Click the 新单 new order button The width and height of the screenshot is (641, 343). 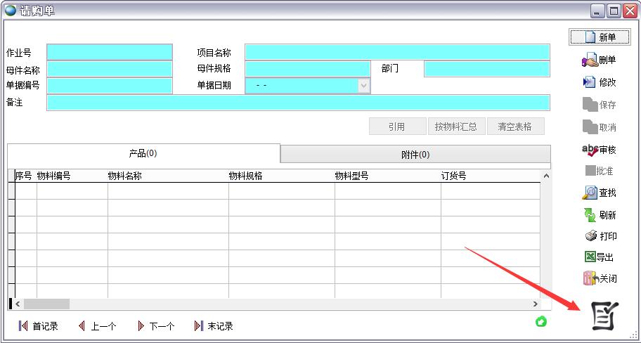coord(599,37)
